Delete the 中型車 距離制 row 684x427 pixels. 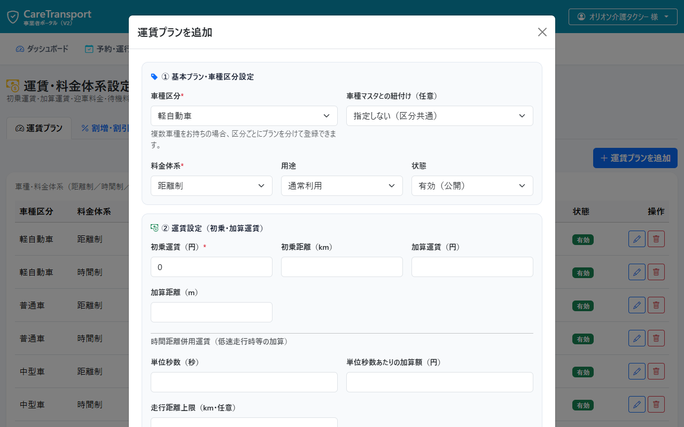pyautogui.click(x=656, y=371)
